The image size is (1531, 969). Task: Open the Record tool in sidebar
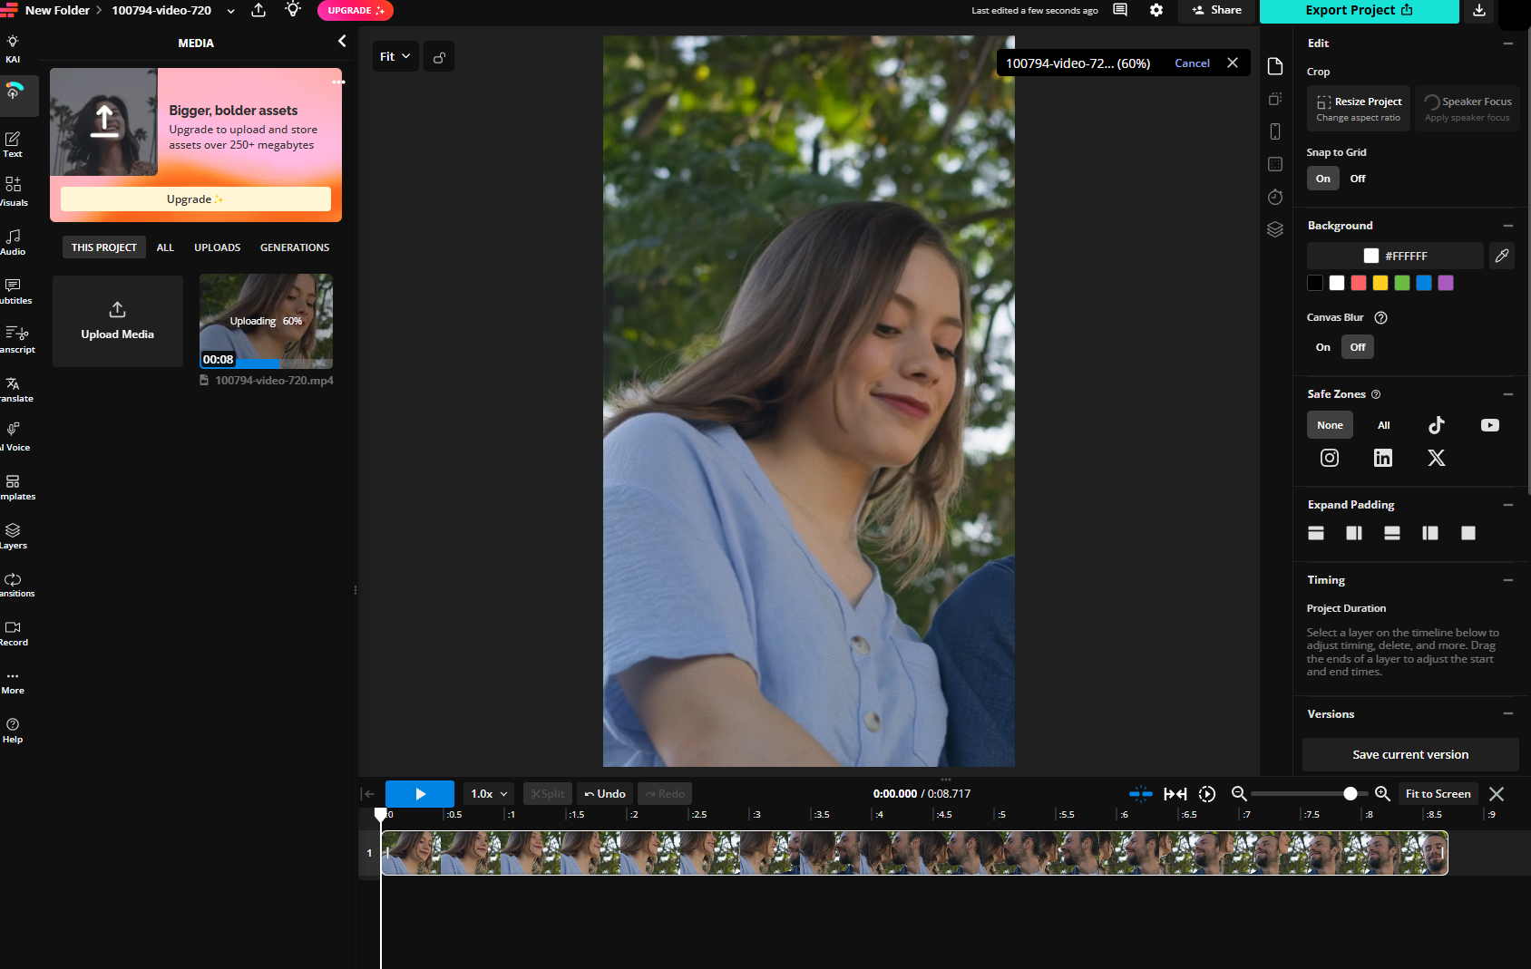tap(13, 633)
